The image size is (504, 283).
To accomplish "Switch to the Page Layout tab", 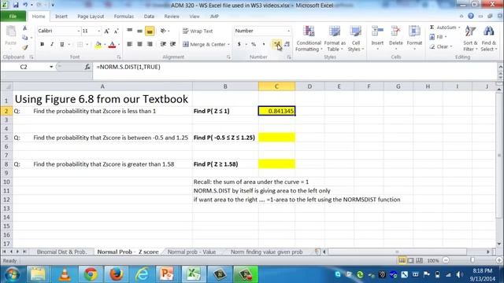I will 91,16.
